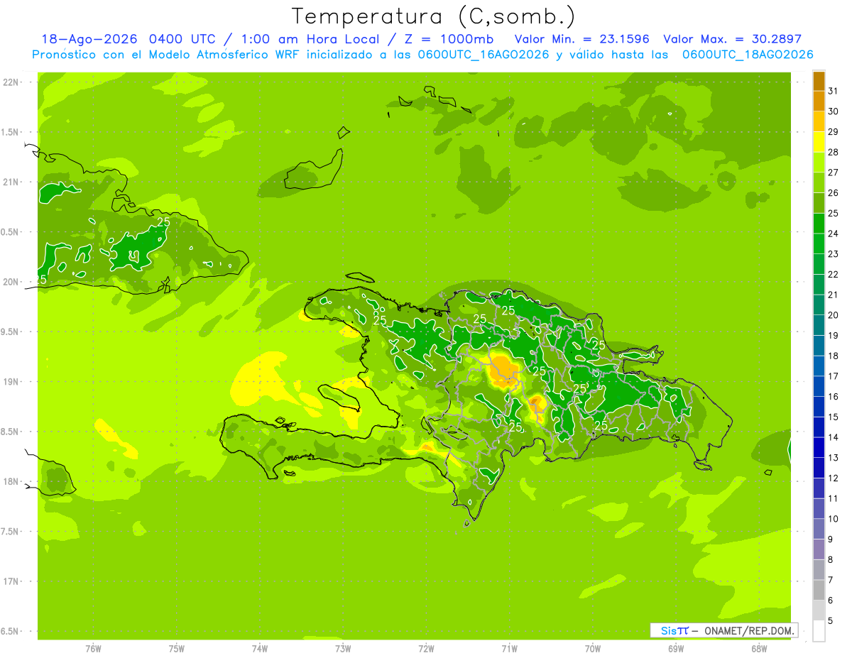Click the Valor Max. = 30.2897 text
This screenshot has width=852, height=658.
[x=731, y=39]
